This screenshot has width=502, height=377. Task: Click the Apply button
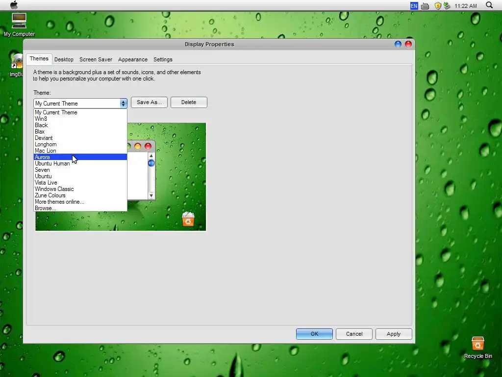(x=394, y=334)
